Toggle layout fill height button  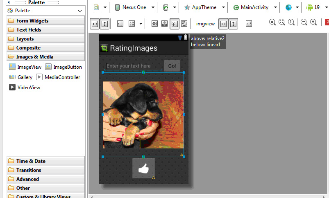click(x=104, y=24)
